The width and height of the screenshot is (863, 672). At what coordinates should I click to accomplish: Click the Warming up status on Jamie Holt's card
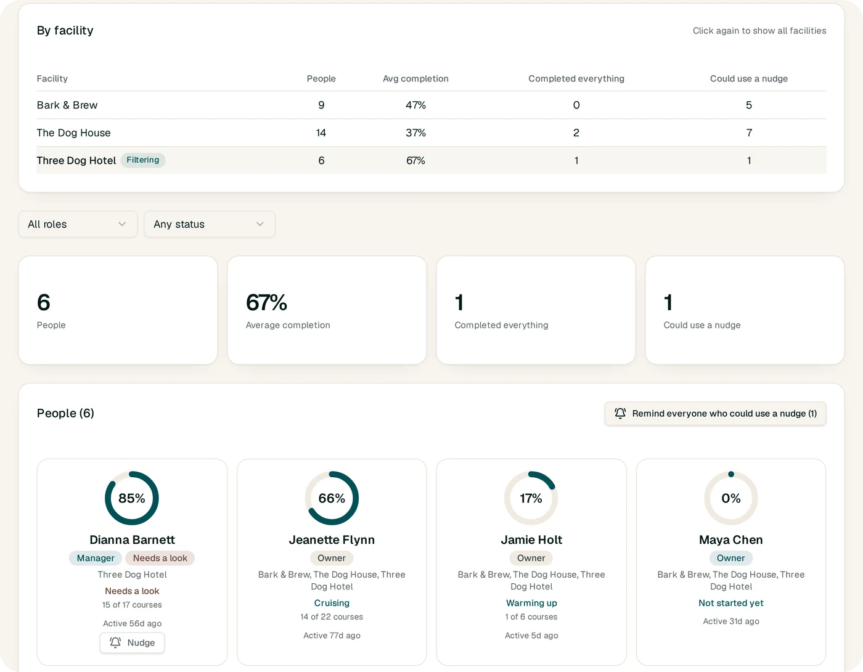531,603
